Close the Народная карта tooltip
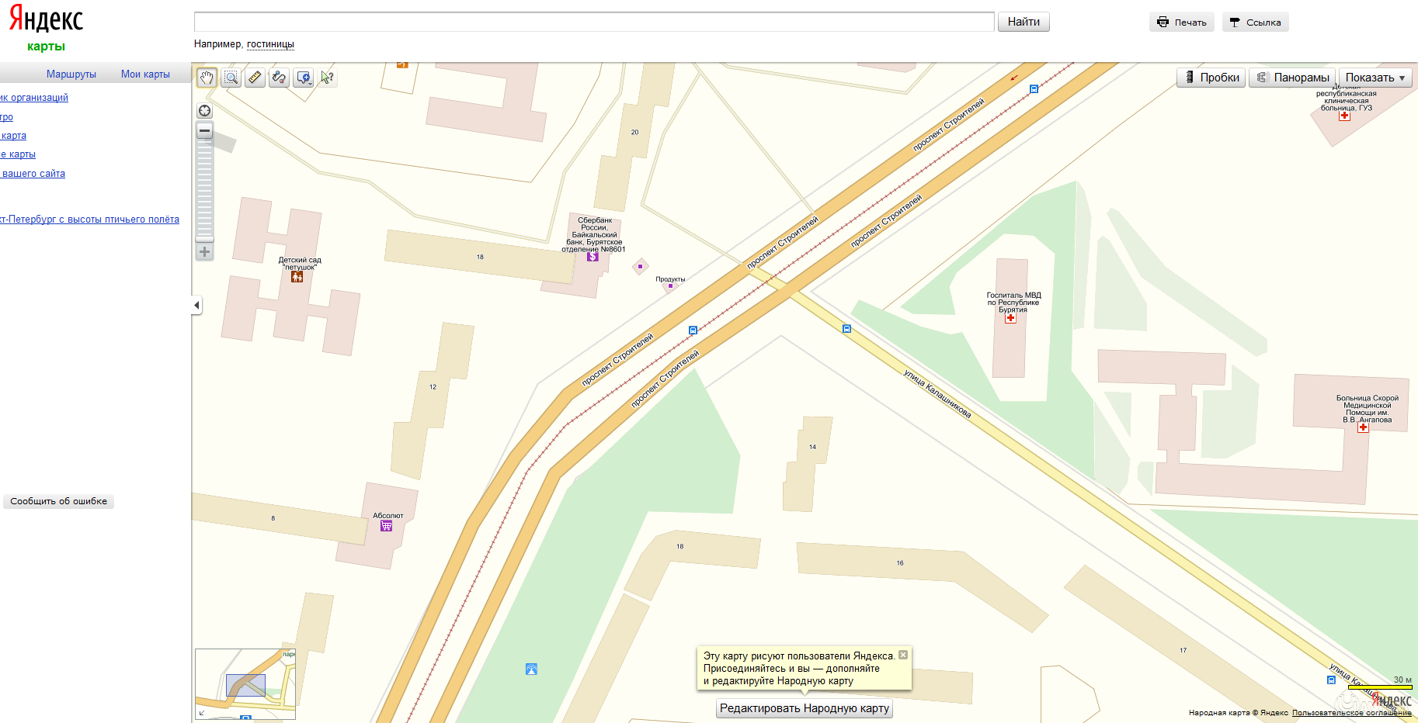 [903, 655]
